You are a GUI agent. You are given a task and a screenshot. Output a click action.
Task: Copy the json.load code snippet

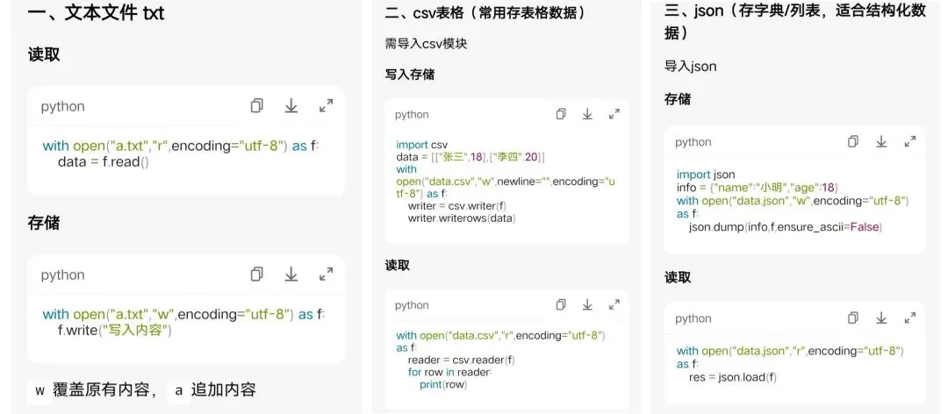tap(853, 318)
